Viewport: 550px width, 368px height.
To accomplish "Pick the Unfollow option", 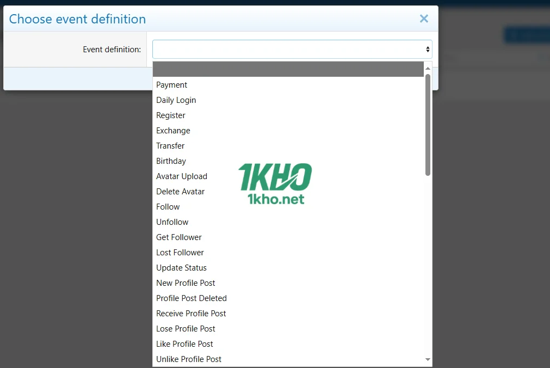I will tap(172, 222).
